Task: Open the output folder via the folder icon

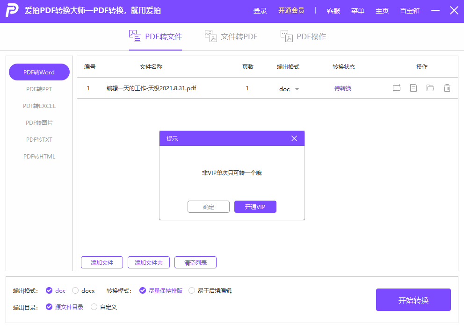Action: pyautogui.click(x=430, y=88)
